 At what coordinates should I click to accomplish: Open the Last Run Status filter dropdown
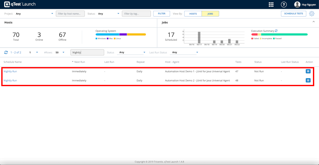pyautogui.click(x=197, y=52)
